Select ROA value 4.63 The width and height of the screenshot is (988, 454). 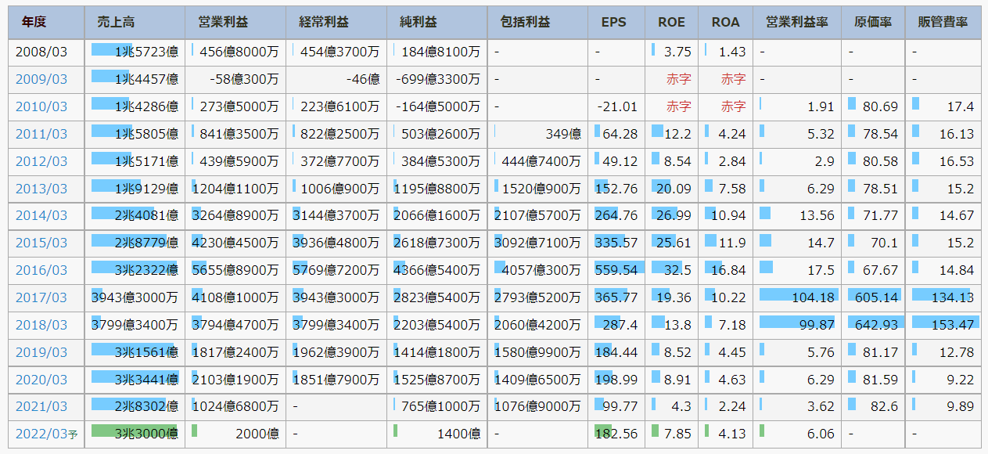pos(732,380)
